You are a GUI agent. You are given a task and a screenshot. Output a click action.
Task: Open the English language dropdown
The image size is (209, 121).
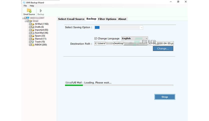click(134, 38)
